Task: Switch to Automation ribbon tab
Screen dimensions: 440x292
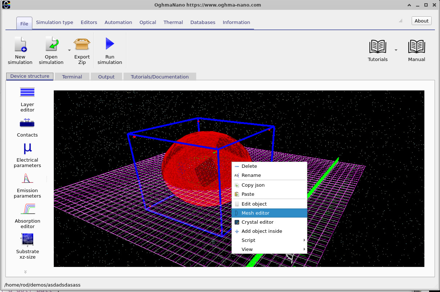Action: (x=118, y=23)
